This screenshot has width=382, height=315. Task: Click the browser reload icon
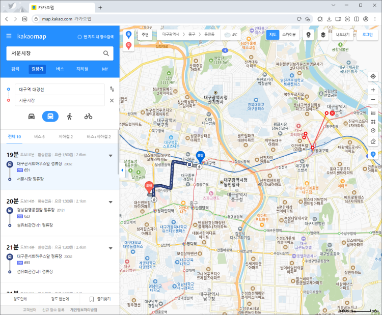(299, 19)
